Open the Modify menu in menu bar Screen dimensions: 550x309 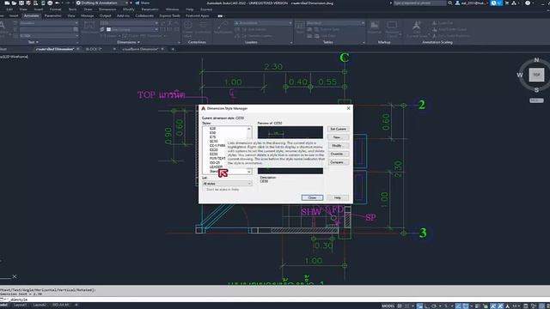pos(129,9)
